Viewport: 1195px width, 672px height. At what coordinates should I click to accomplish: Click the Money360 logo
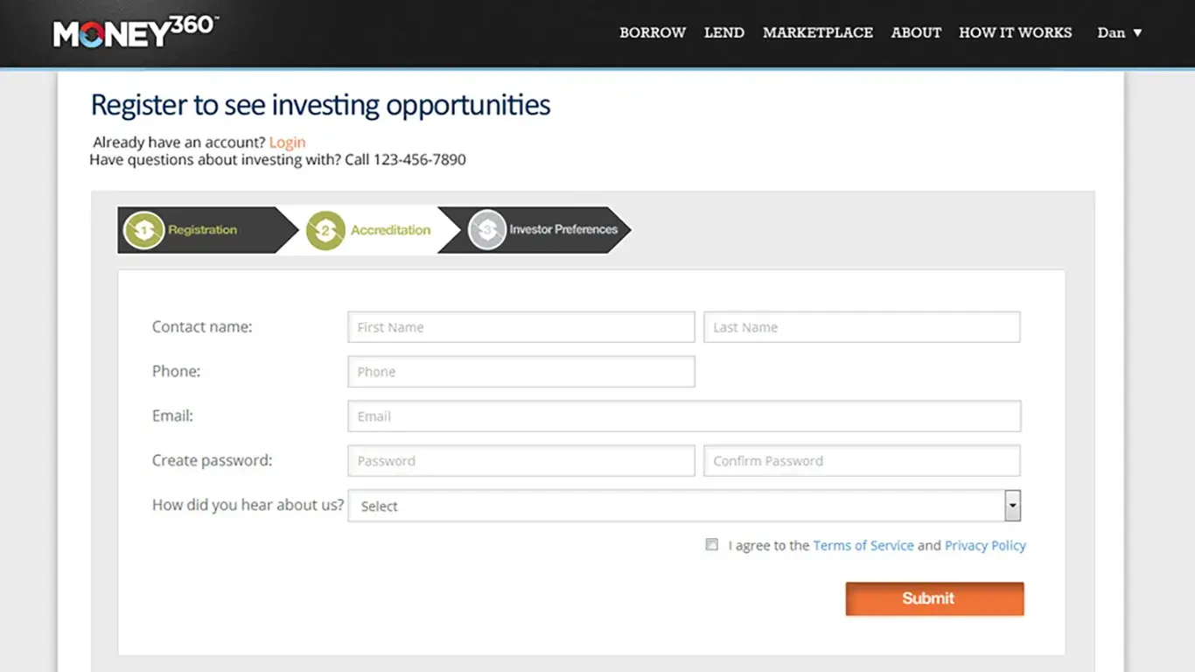136,32
